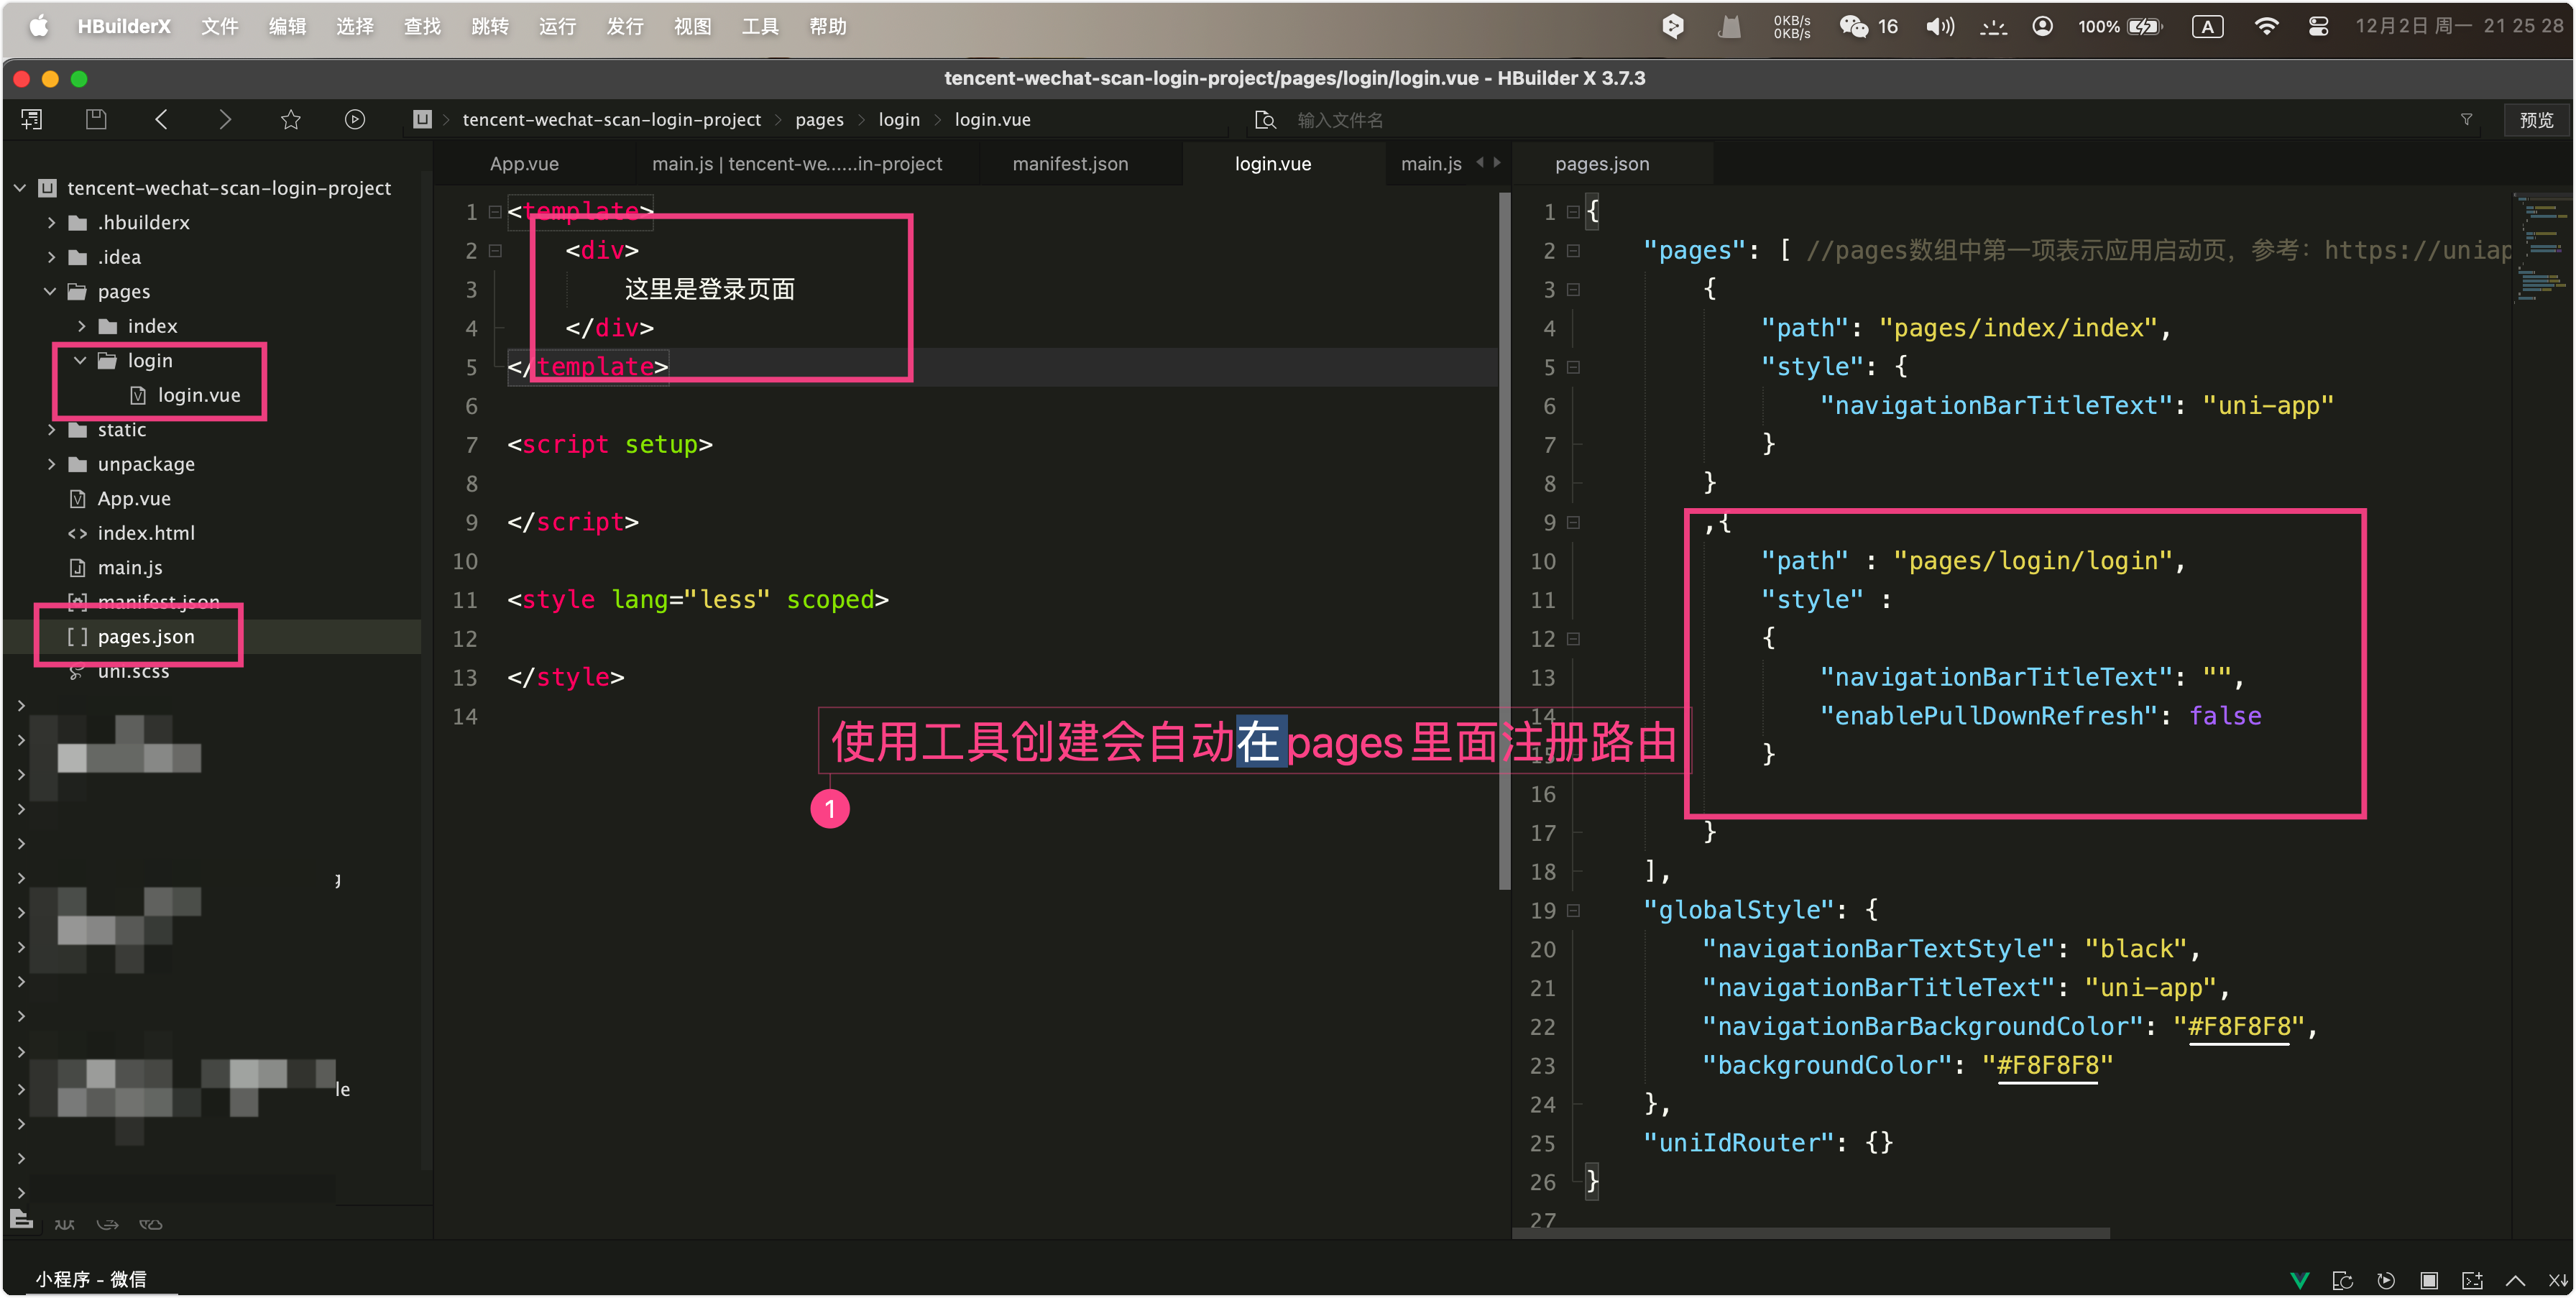Click the Apple logo menu
2576x1298 pixels.
click(x=38, y=26)
